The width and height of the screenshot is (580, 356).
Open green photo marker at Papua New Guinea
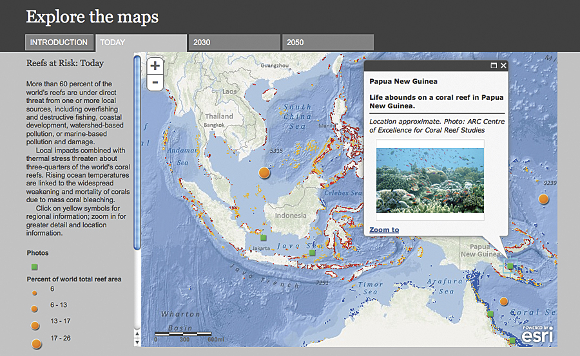coord(510,266)
